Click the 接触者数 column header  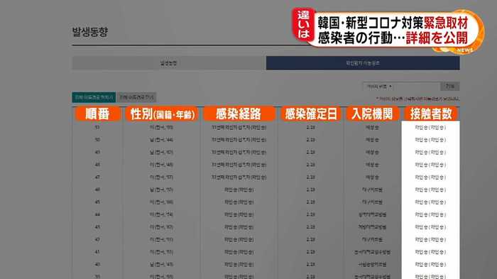click(431, 114)
